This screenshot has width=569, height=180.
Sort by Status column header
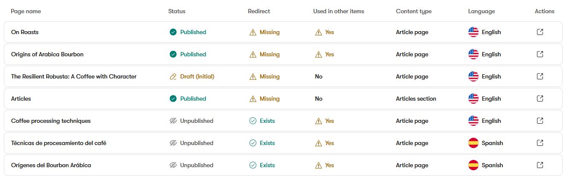click(x=177, y=12)
